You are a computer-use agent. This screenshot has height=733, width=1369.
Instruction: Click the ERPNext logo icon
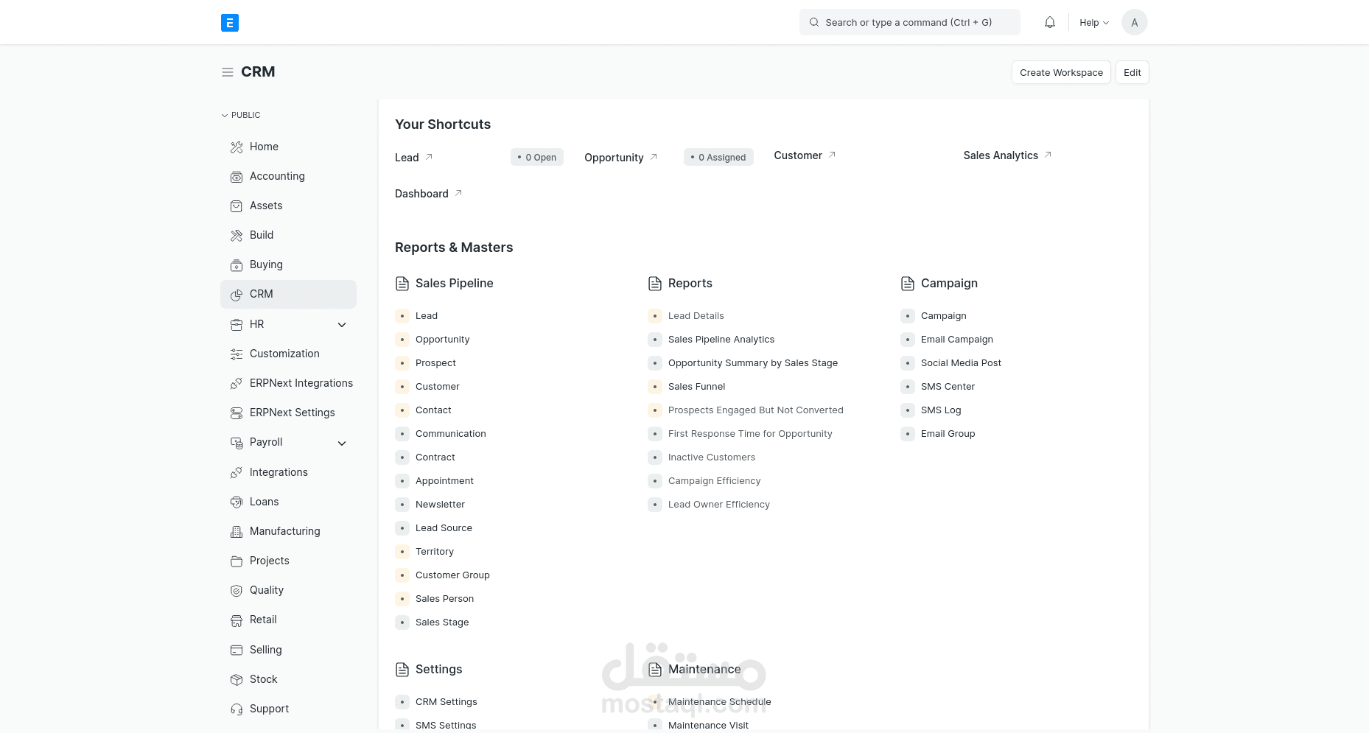229,22
